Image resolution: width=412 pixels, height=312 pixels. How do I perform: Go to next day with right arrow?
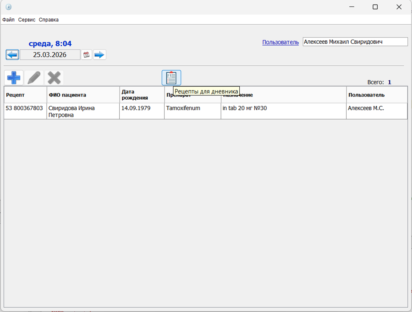(x=100, y=55)
